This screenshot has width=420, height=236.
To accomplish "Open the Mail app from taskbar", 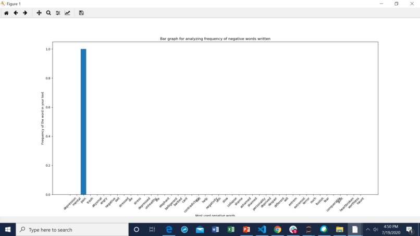I will [x=200, y=230].
